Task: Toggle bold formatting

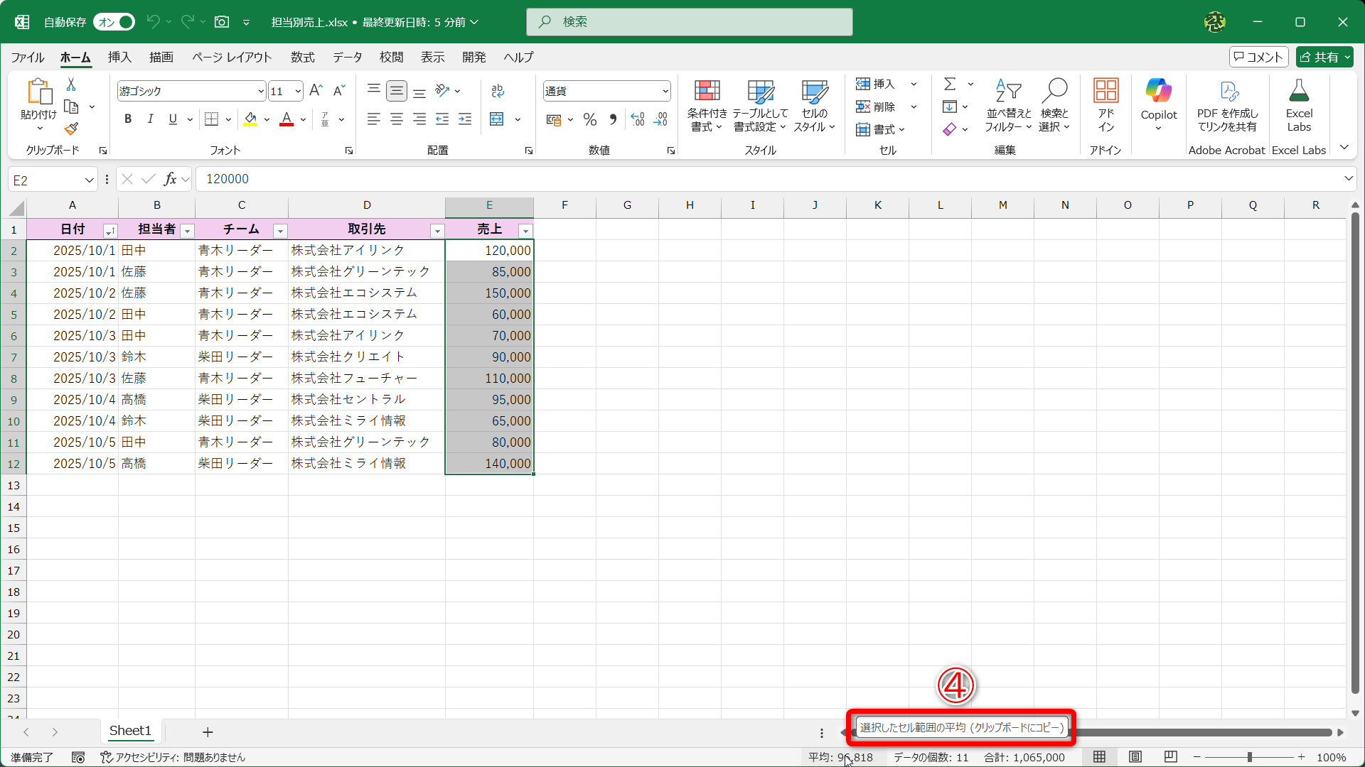Action: click(x=128, y=119)
